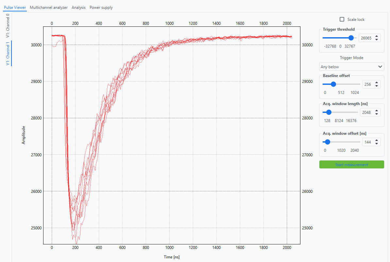Enable the Scale lock checkbox

(342, 20)
